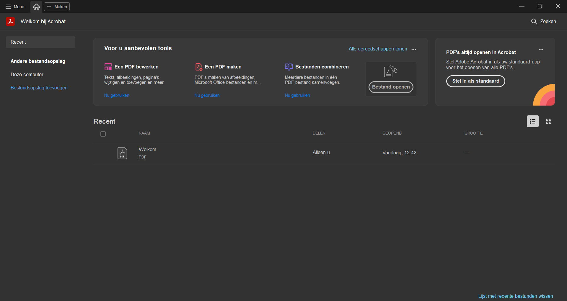Open the Welkom PDF file icon

click(122, 153)
